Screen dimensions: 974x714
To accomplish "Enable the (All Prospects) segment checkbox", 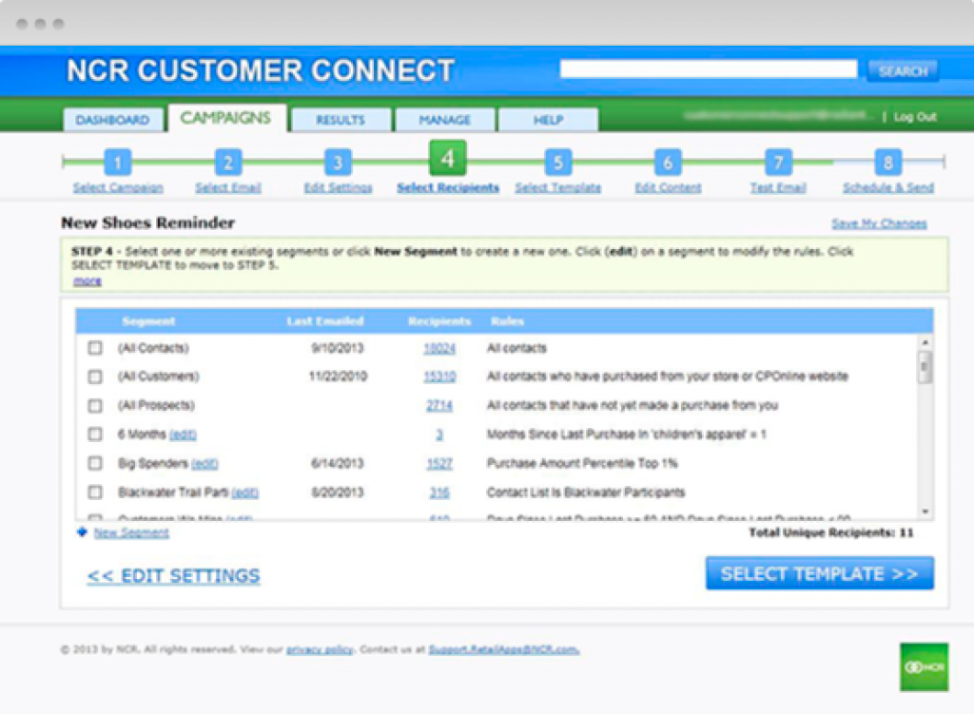I will 94,406.
